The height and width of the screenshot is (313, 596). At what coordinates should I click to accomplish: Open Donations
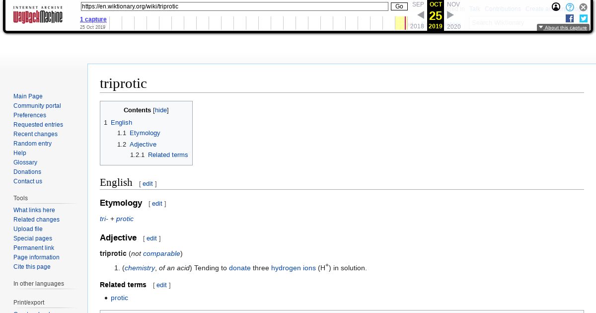[x=27, y=172]
